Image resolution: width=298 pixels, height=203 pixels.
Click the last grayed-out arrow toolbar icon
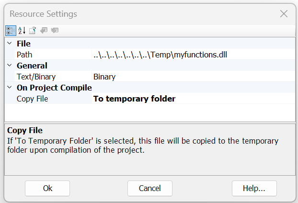coord(55,31)
